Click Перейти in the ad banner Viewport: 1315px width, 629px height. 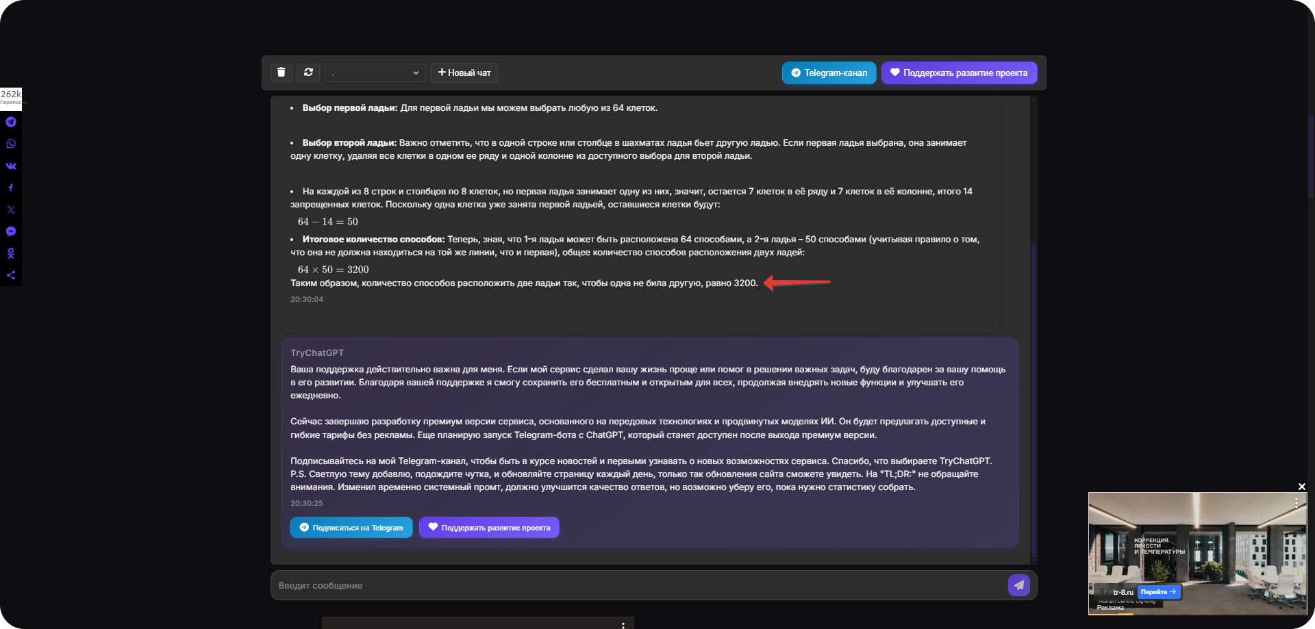pos(1158,592)
